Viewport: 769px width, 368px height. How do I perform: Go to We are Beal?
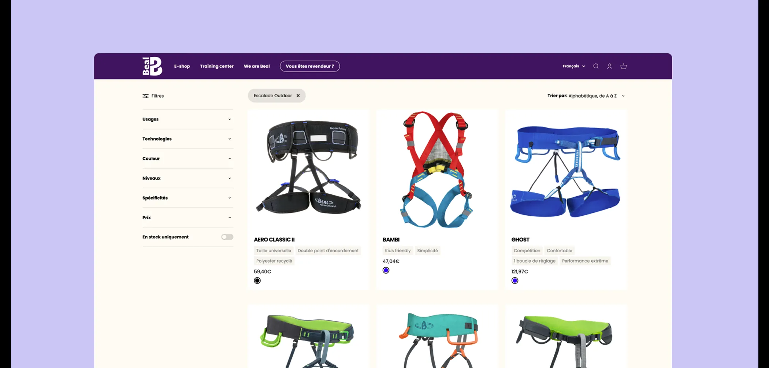click(x=257, y=66)
